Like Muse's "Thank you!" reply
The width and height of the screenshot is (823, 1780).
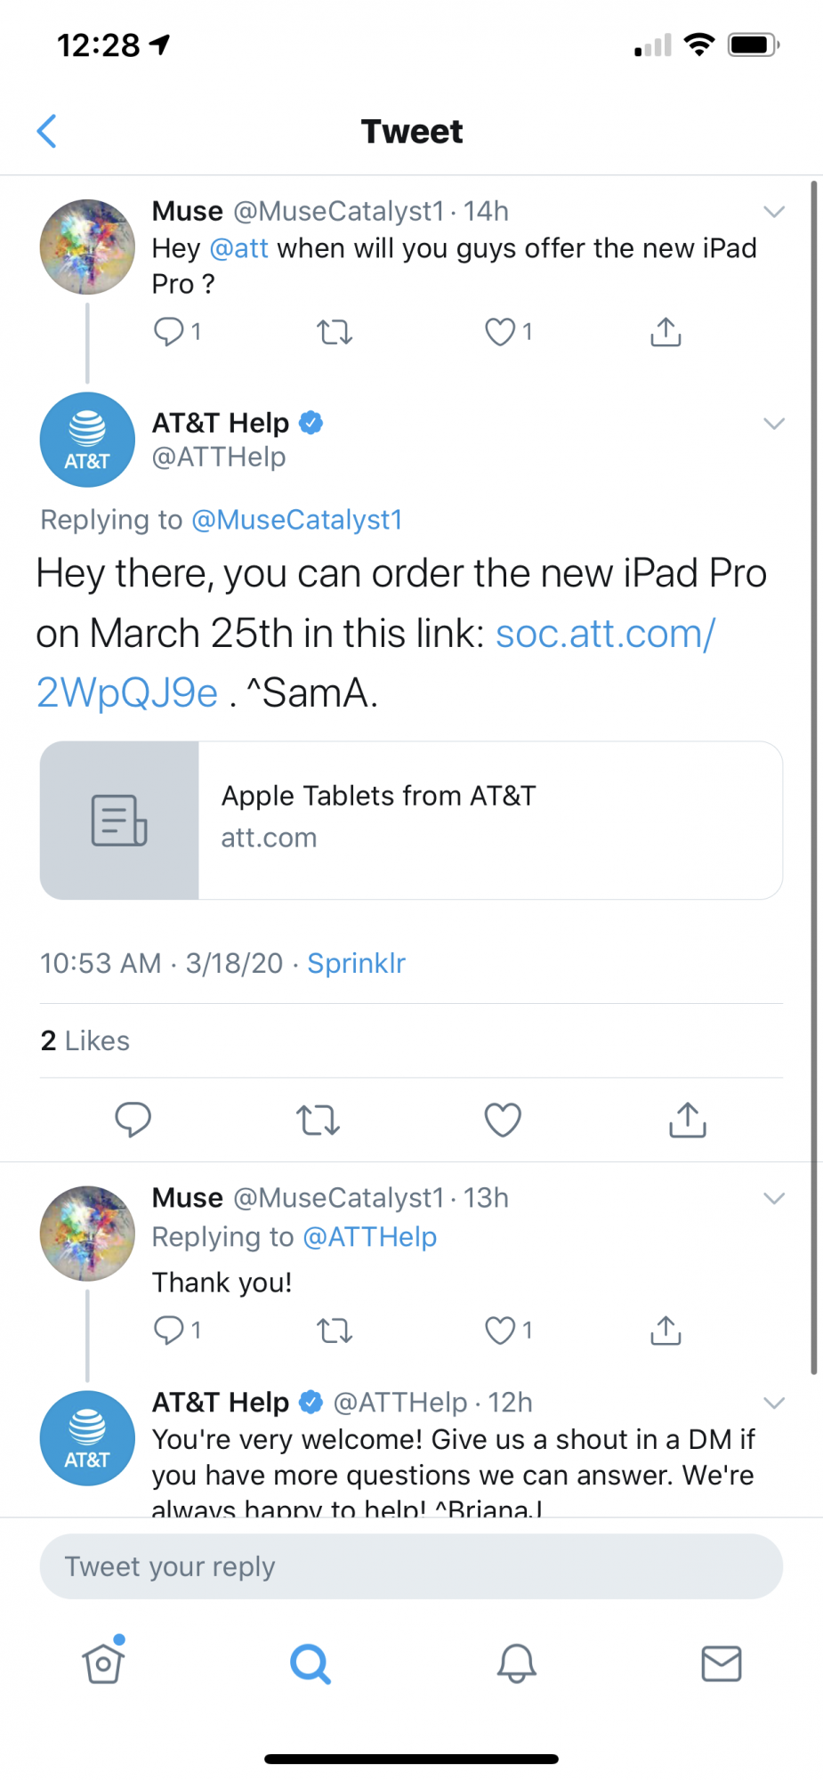click(x=500, y=1331)
